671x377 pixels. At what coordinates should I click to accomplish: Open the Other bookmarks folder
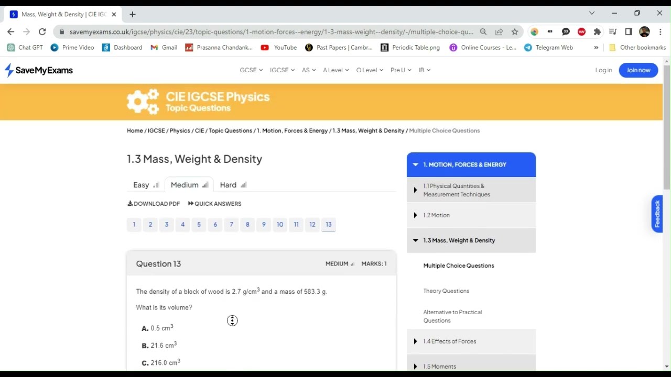click(x=637, y=48)
